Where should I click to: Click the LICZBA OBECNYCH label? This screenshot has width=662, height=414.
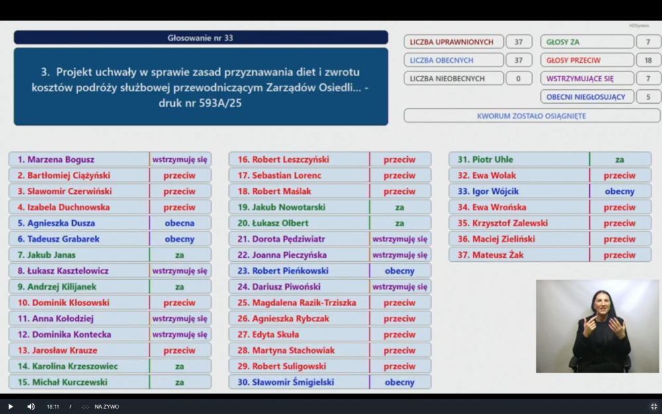coord(453,60)
